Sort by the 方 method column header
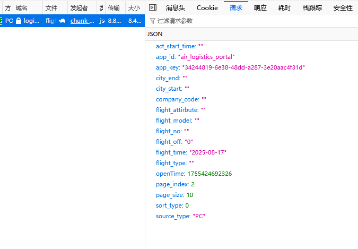This screenshot has width=358, height=249. pos(8,8)
